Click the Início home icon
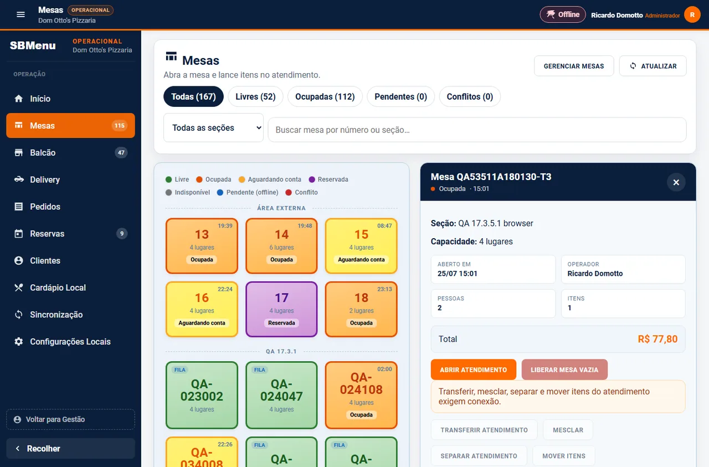Image resolution: width=709 pixels, height=467 pixels. [19, 99]
